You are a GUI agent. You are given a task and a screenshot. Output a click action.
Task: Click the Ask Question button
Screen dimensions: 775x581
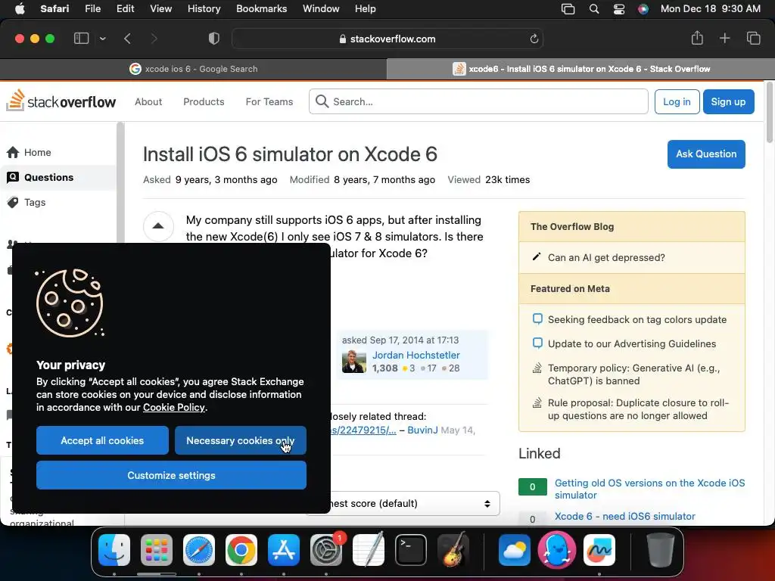click(x=706, y=154)
